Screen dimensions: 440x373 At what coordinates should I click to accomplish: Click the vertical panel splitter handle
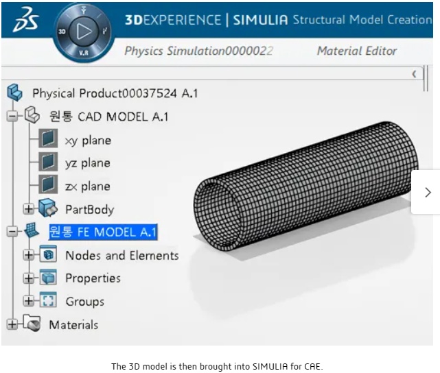(x=426, y=78)
